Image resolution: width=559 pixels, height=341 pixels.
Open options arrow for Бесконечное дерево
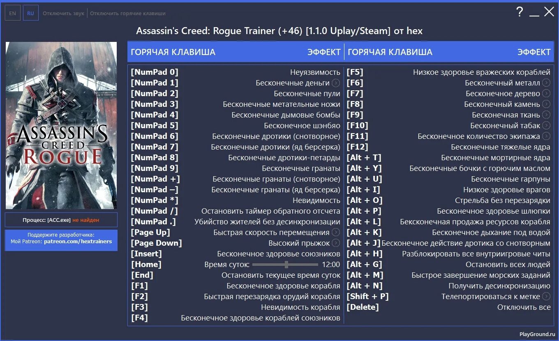tap(546, 94)
